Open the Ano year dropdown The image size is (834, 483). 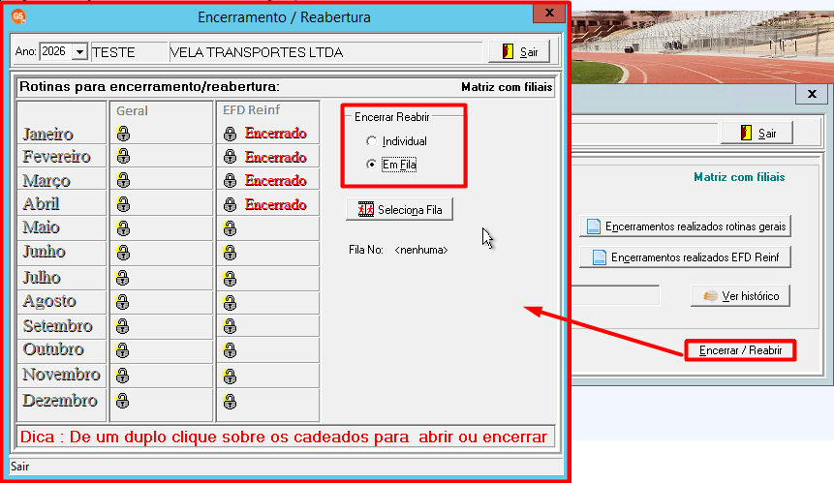[x=79, y=52]
